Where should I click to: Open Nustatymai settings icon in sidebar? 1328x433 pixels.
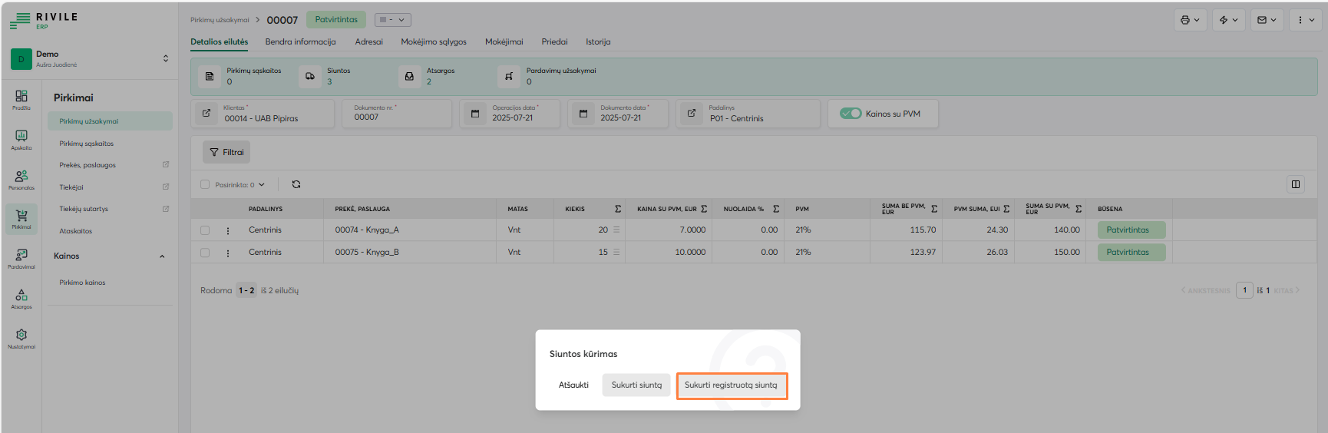pyautogui.click(x=21, y=338)
